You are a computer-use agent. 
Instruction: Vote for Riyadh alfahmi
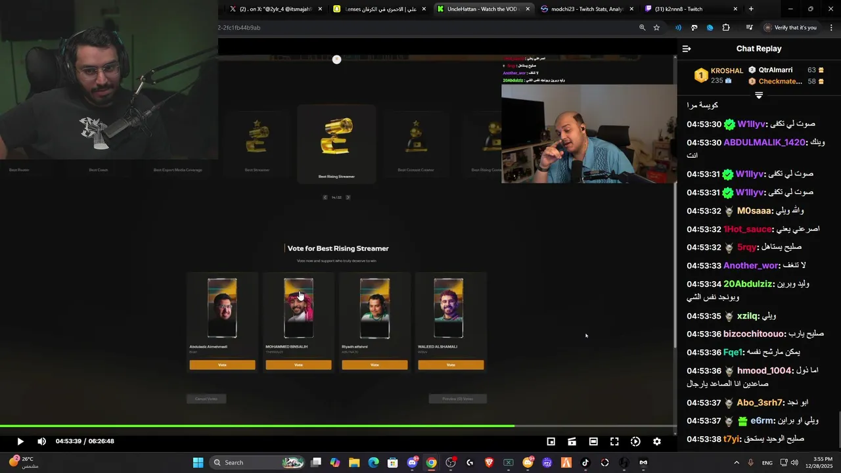point(375,365)
